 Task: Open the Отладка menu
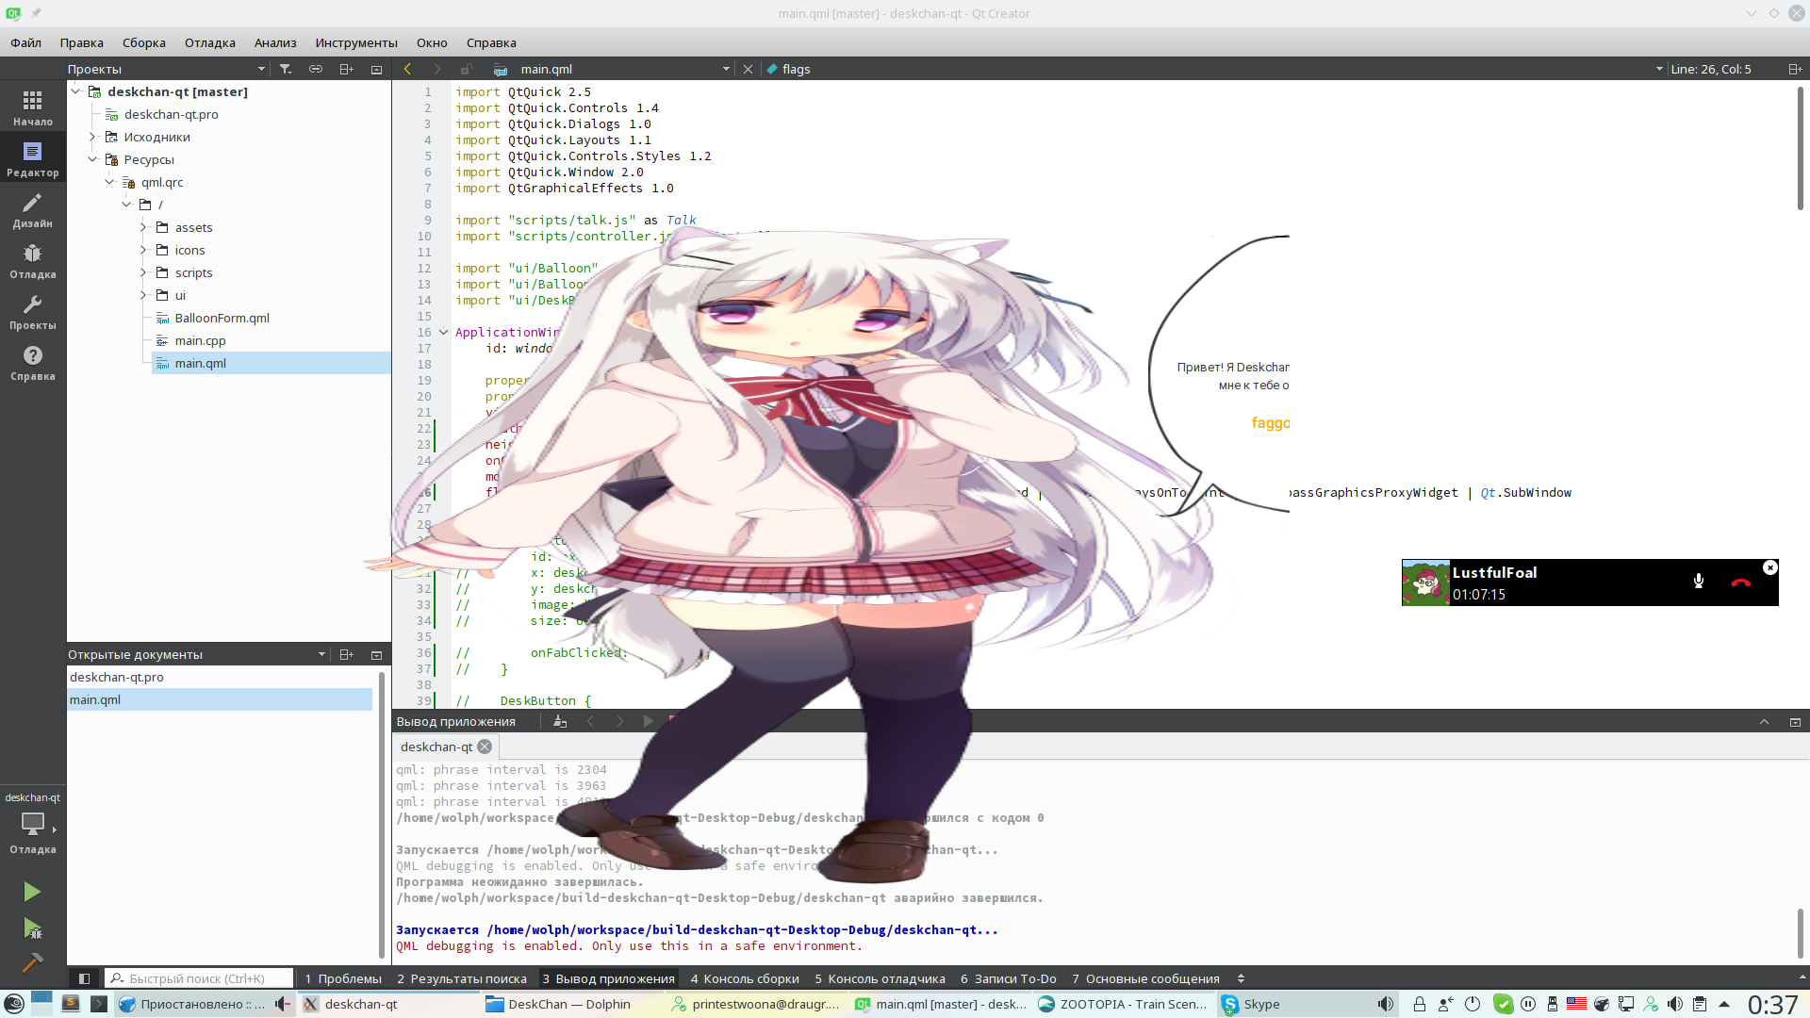[210, 42]
